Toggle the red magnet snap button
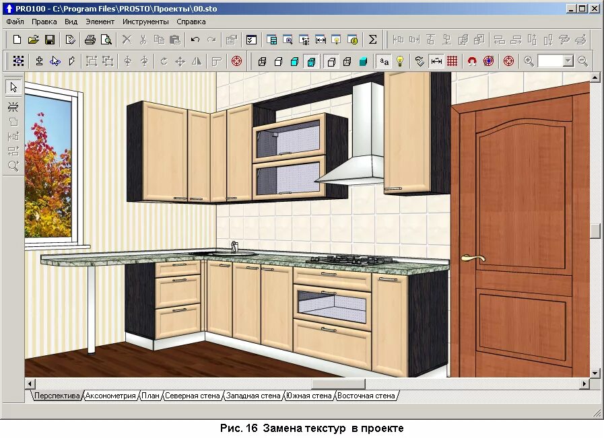Screen dimensions: 604x438 coord(472,61)
